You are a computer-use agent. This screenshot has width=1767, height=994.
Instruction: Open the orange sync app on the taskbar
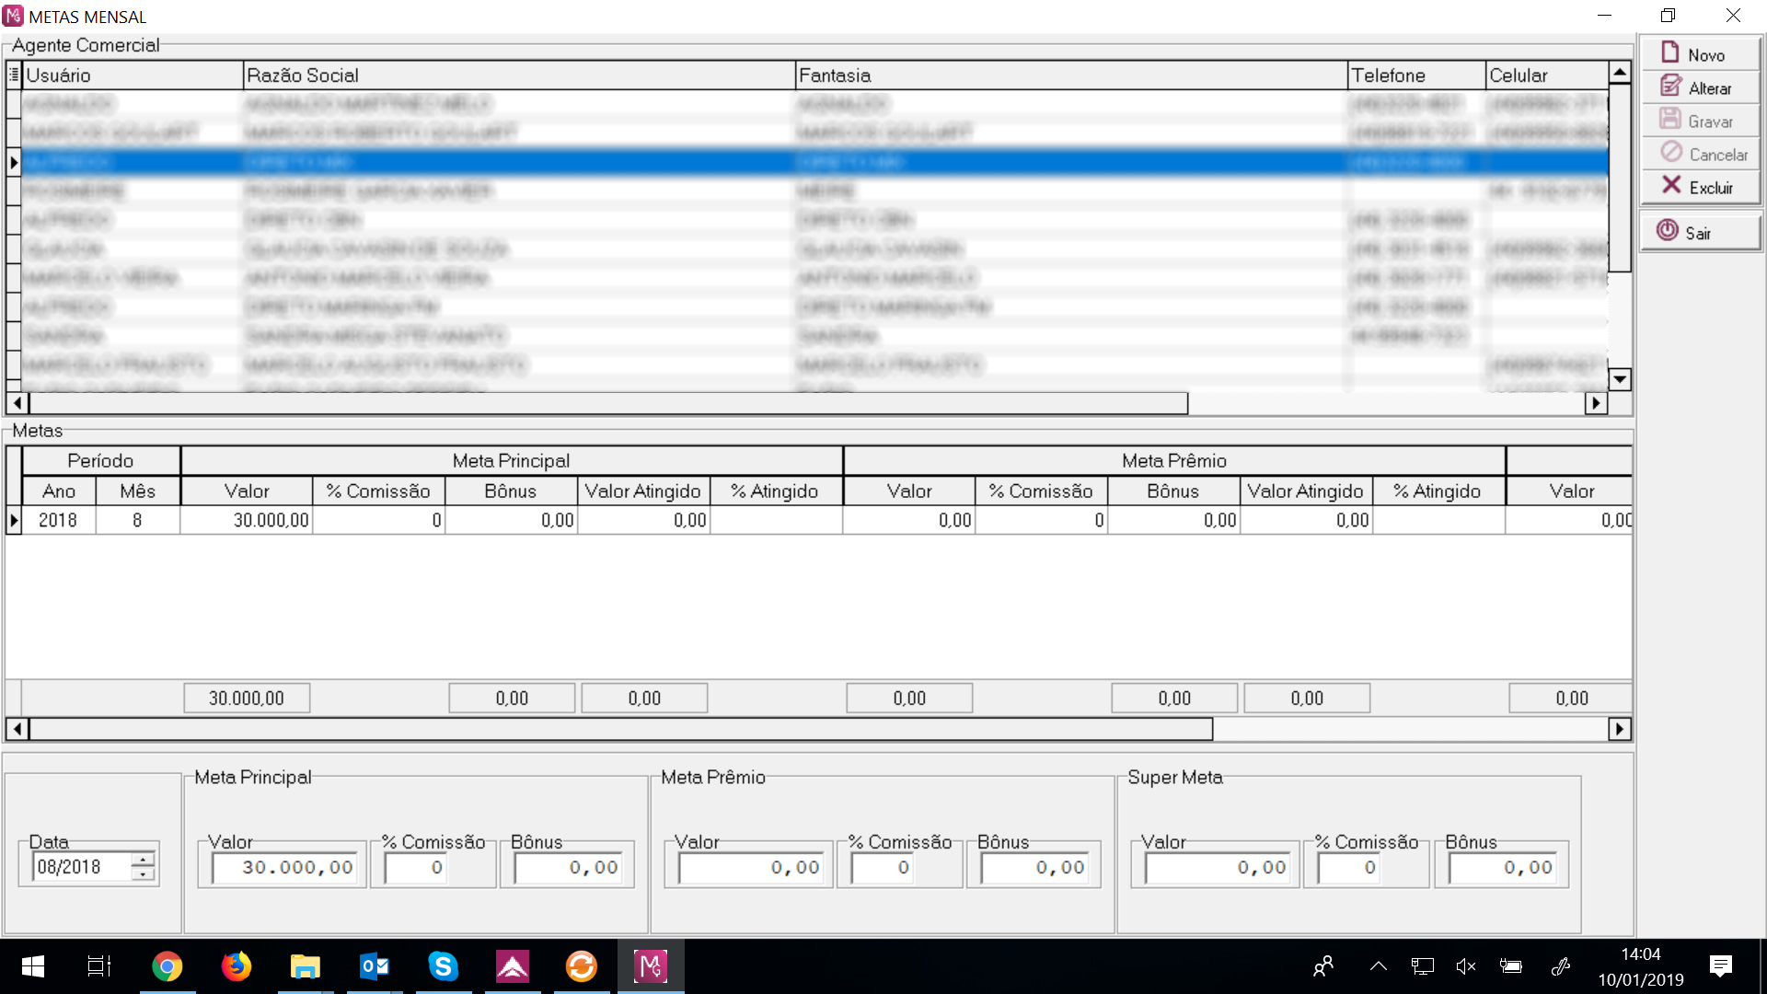(x=582, y=966)
